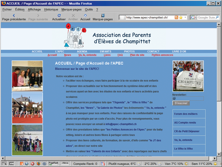222x167 pixels.
Task: Open the ? help menu
Action: pyautogui.click(x=97, y=10)
